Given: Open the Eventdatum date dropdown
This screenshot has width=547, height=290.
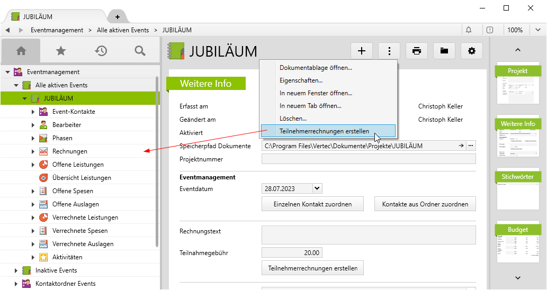Looking at the screenshot, I should pyautogui.click(x=317, y=188).
